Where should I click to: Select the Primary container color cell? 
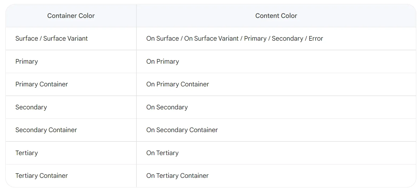[27, 62]
